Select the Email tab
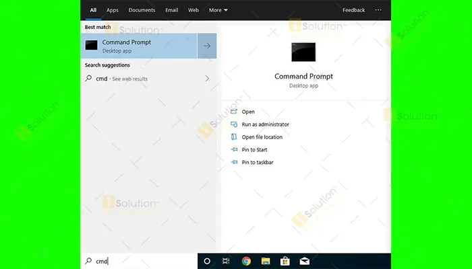The image size is (472, 269). (x=171, y=10)
